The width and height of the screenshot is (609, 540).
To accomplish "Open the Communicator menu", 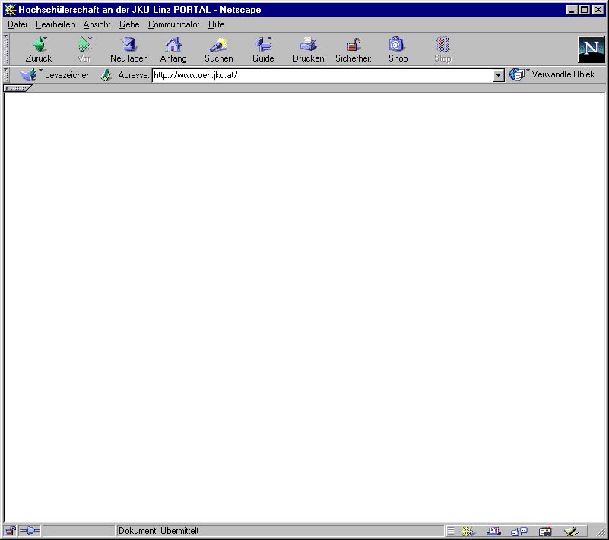I will click(173, 24).
